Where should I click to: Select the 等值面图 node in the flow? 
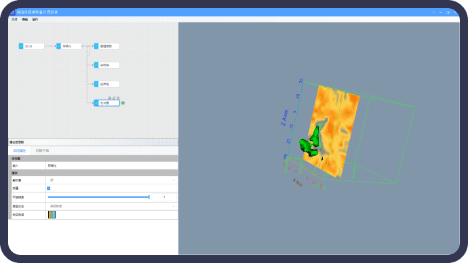[x=107, y=46]
